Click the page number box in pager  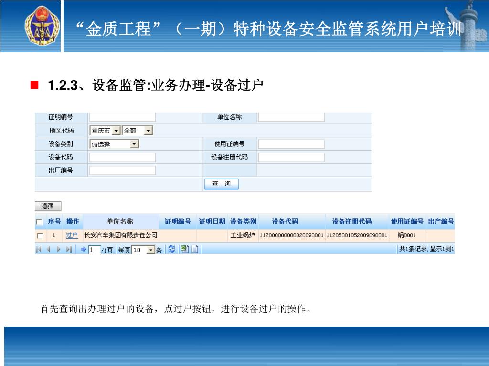tap(95, 250)
